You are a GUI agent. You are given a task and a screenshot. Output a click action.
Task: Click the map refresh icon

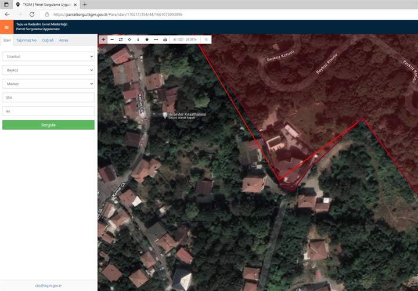pyautogui.click(x=121, y=39)
